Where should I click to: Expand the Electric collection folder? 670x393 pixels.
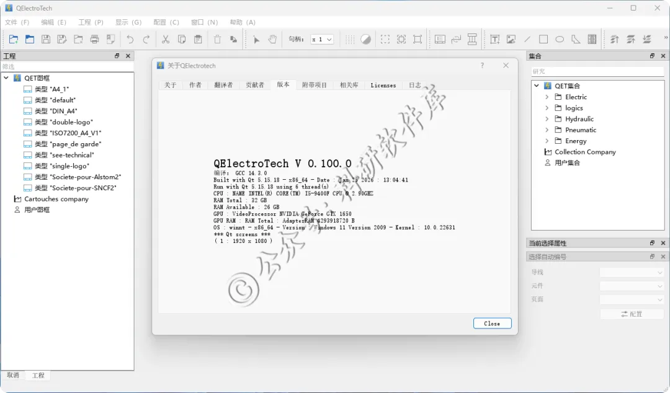(x=547, y=97)
